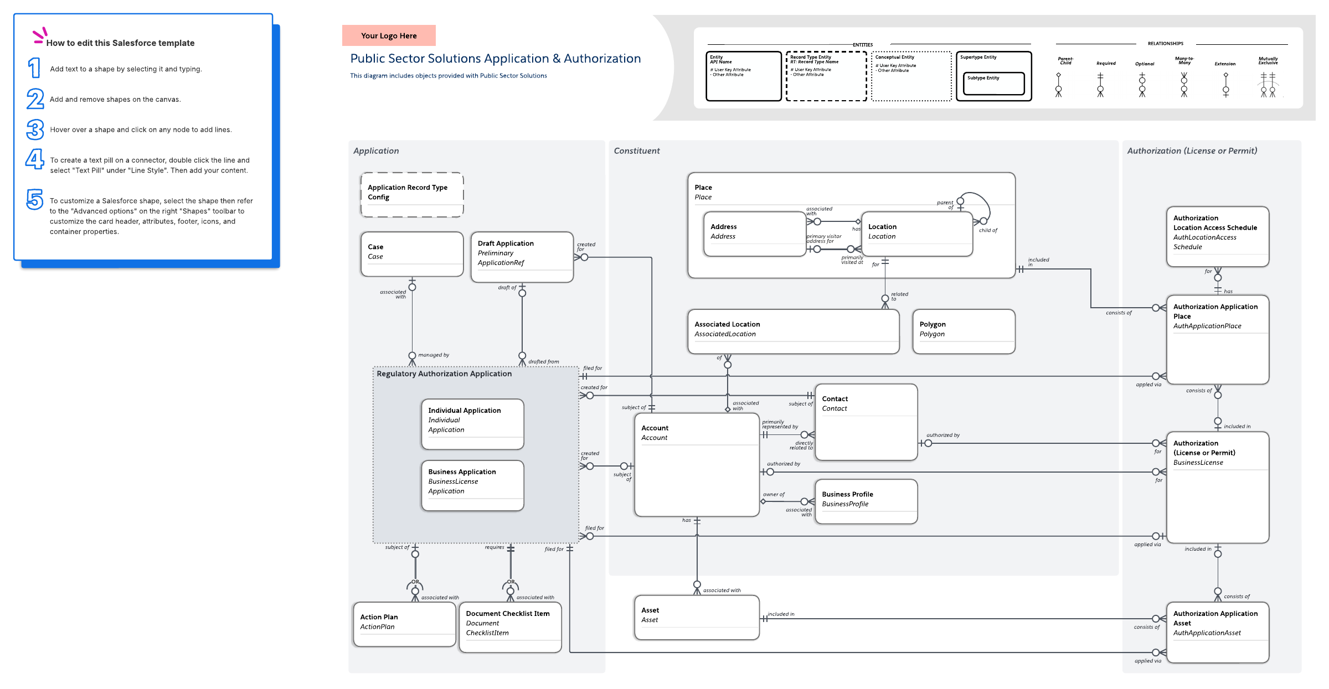1329x689 pixels.
Task: Select the Many-to-Many relationship legend symbol
Action: [1184, 85]
